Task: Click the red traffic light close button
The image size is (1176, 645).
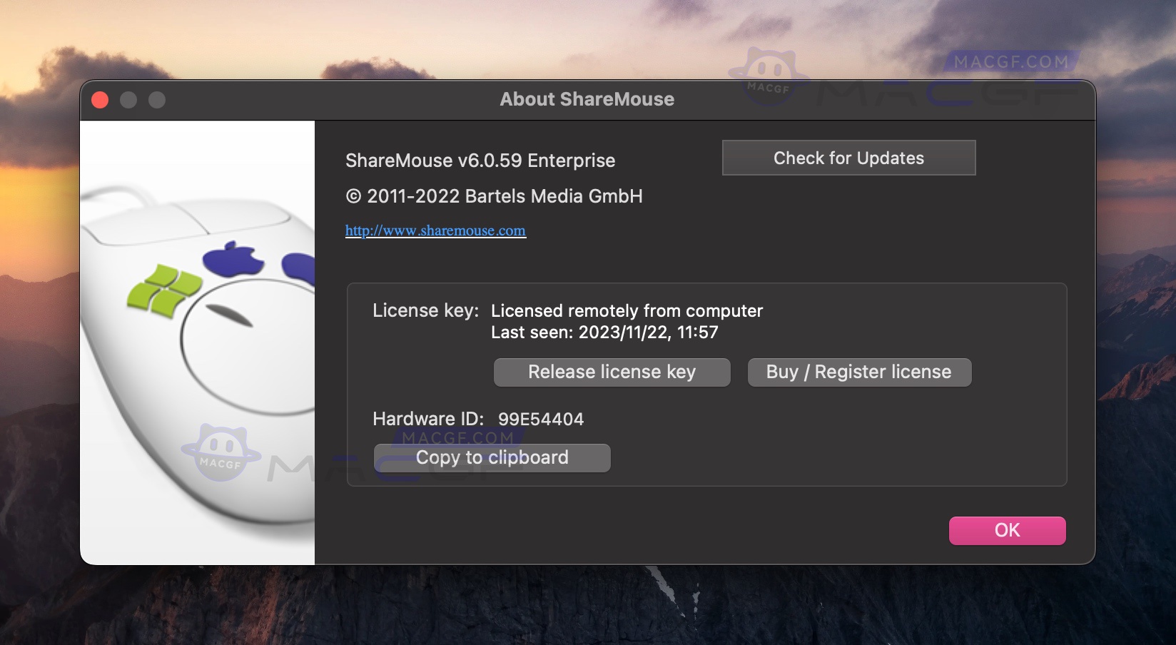Action: pyautogui.click(x=101, y=101)
